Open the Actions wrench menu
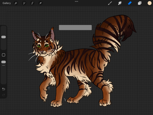The image size is (153, 115). coord(16,3)
